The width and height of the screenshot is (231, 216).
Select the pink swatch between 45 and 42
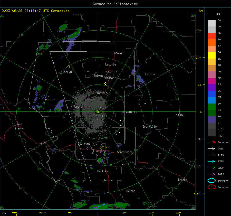pos(211,75)
